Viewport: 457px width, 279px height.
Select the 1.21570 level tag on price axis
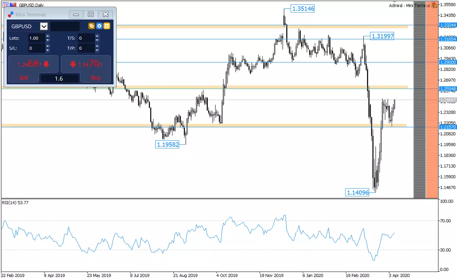(448, 127)
